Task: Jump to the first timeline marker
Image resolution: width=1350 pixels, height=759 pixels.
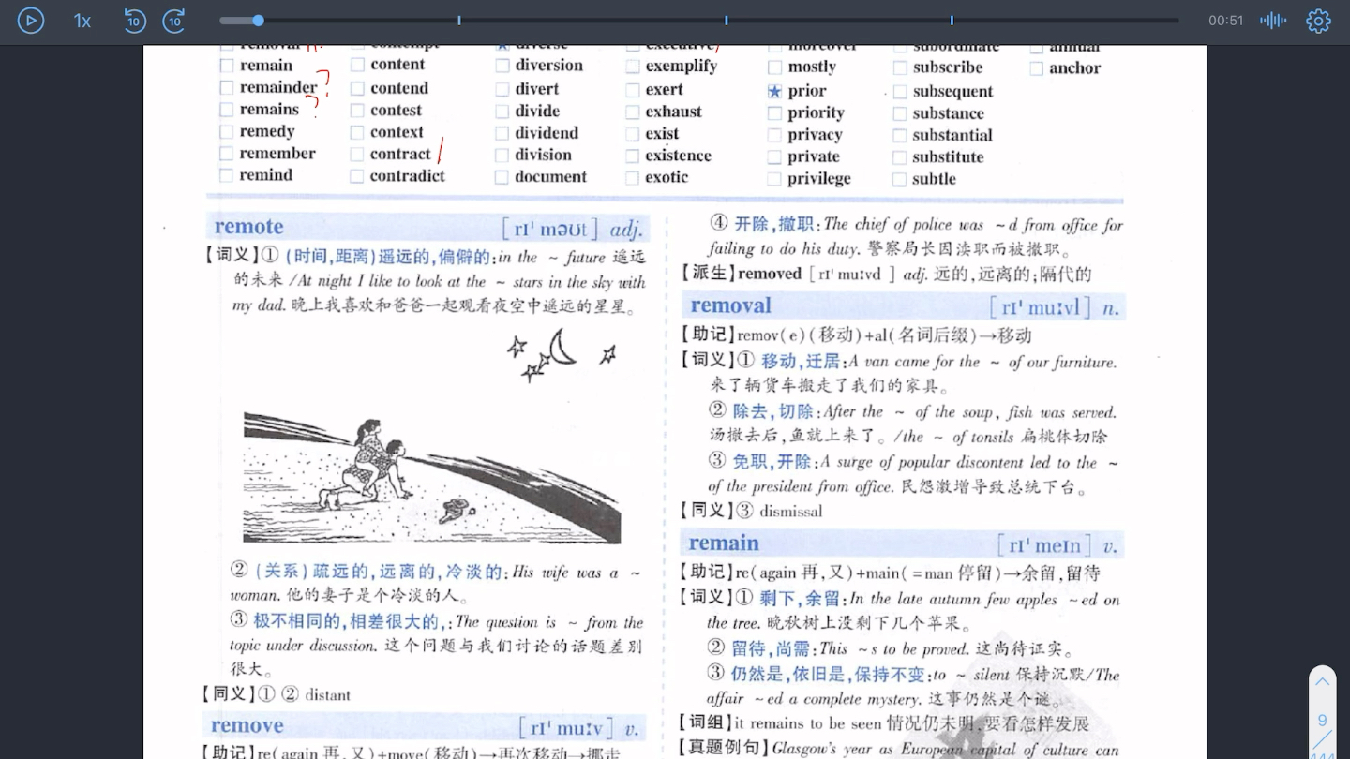Action: point(459,21)
